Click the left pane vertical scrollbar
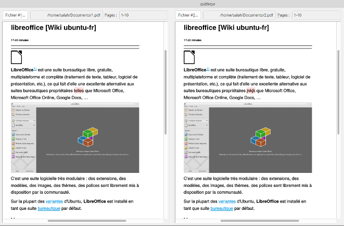 pyautogui.click(x=165, y=92)
